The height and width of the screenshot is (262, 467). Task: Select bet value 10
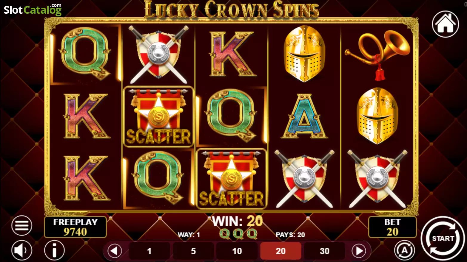click(x=237, y=251)
